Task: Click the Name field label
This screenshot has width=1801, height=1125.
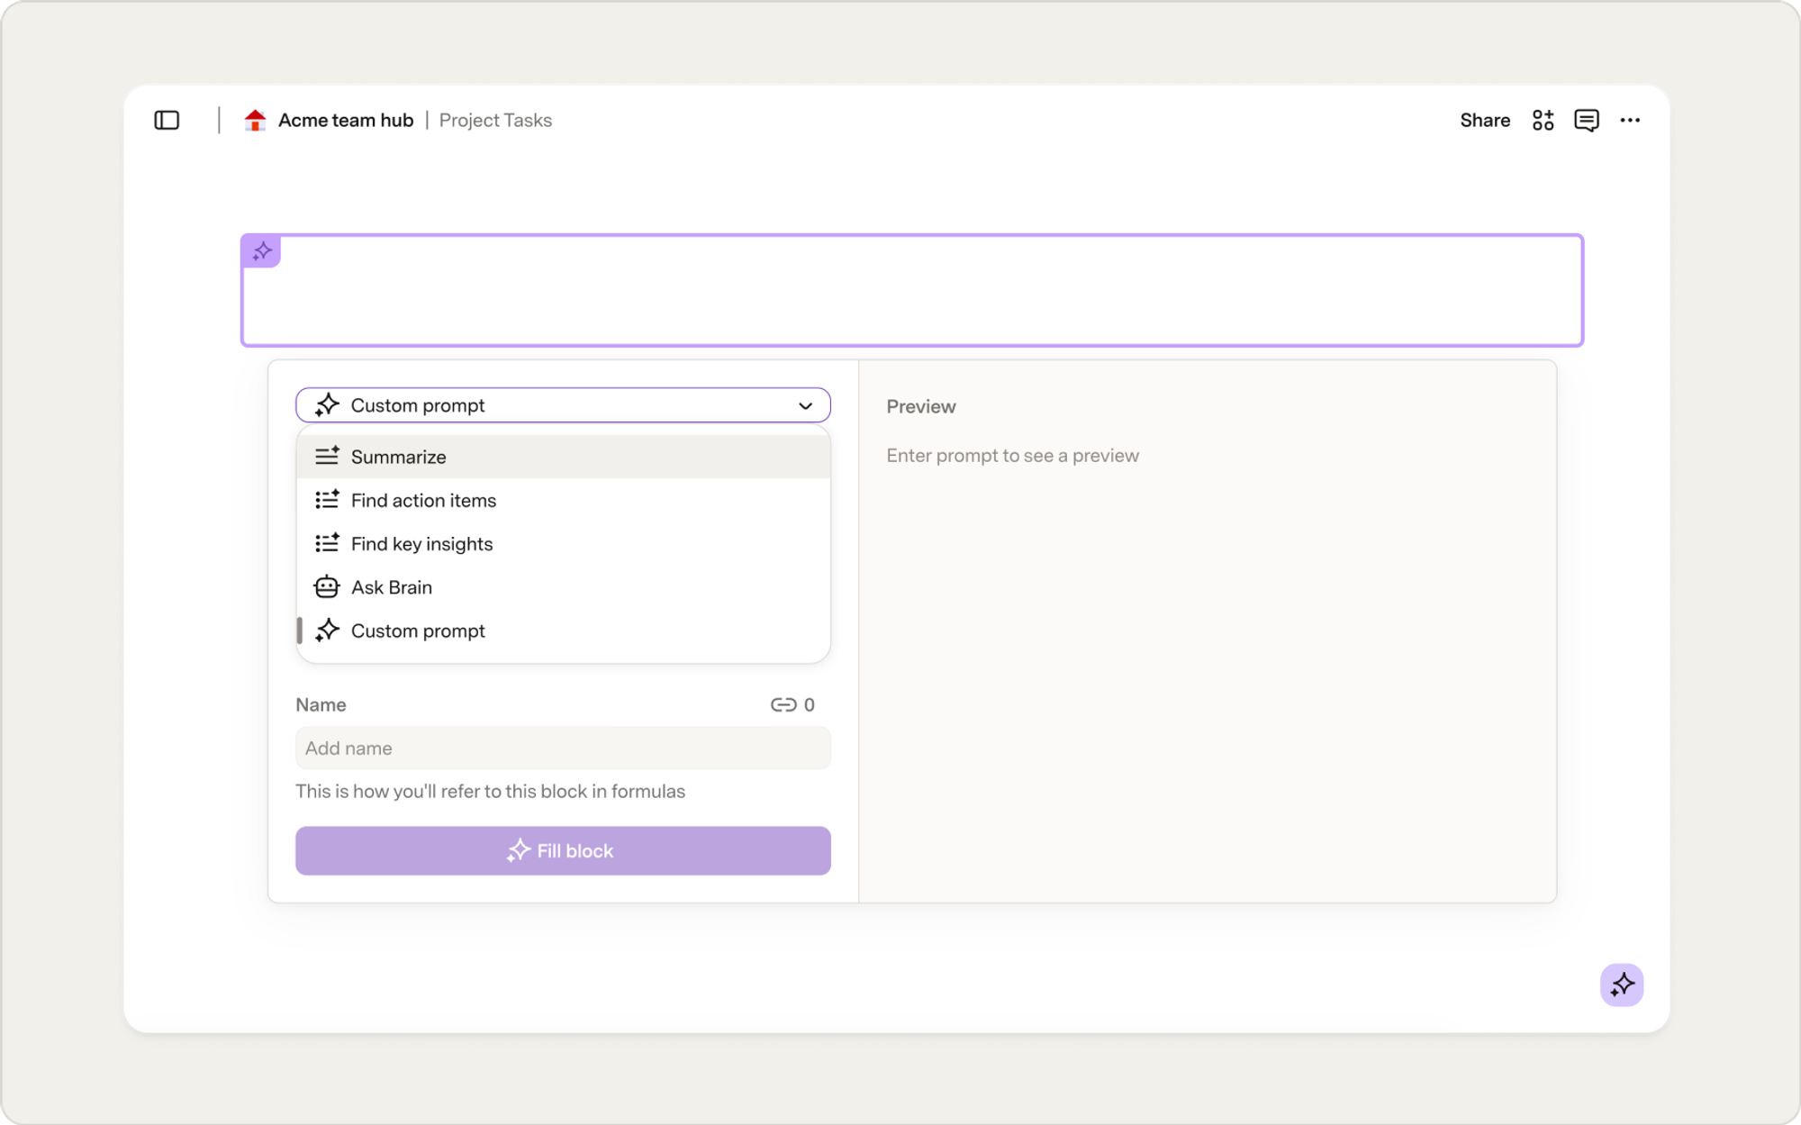Action: tap(321, 704)
